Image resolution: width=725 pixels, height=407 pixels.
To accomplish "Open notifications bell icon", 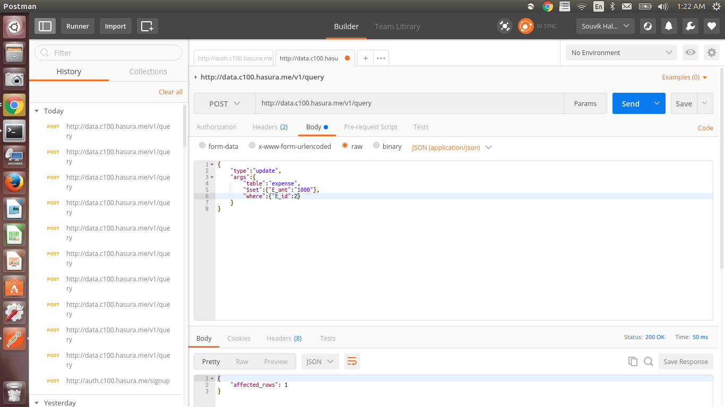I will point(669,26).
